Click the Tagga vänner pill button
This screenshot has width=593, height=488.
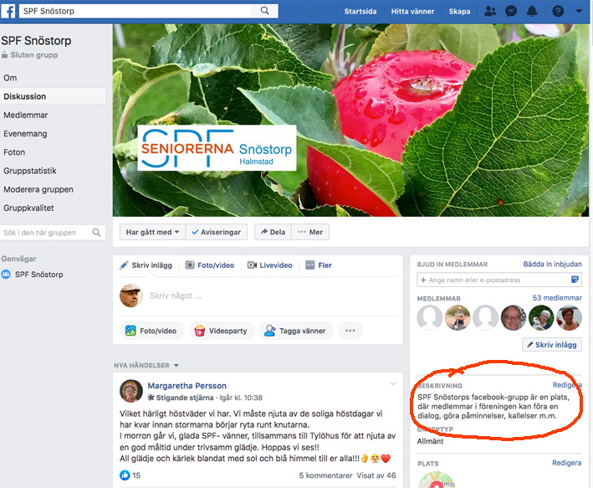[x=296, y=331]
